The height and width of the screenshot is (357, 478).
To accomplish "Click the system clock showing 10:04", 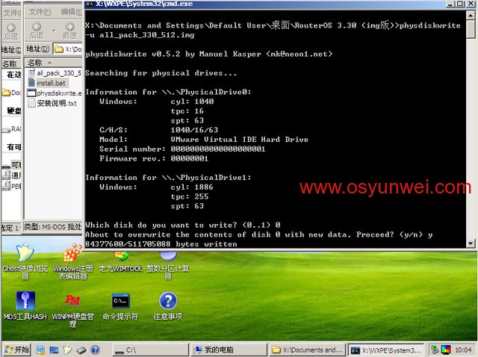I will pos(463,350).
